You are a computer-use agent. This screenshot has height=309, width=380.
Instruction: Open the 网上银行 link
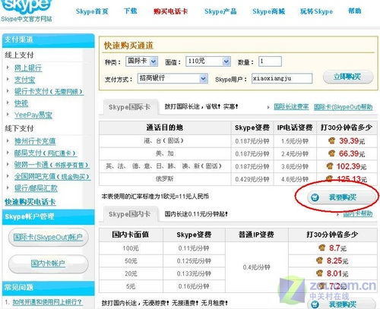tap(28, 68)
